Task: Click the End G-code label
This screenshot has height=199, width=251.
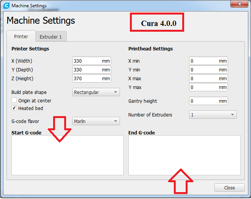Action: coord(141,133)
